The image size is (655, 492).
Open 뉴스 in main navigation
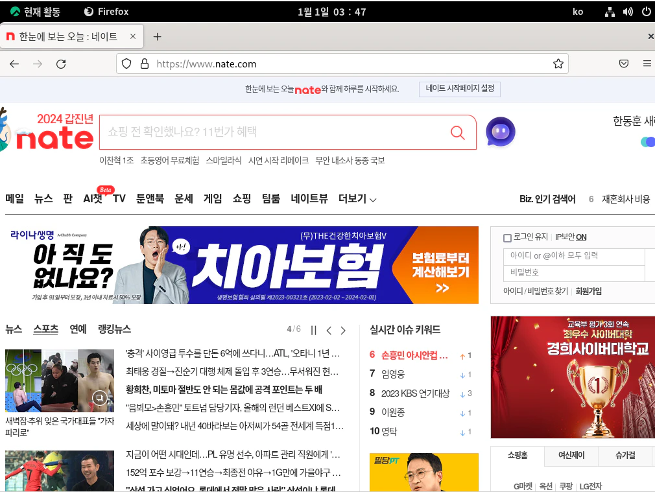[43, 199]
